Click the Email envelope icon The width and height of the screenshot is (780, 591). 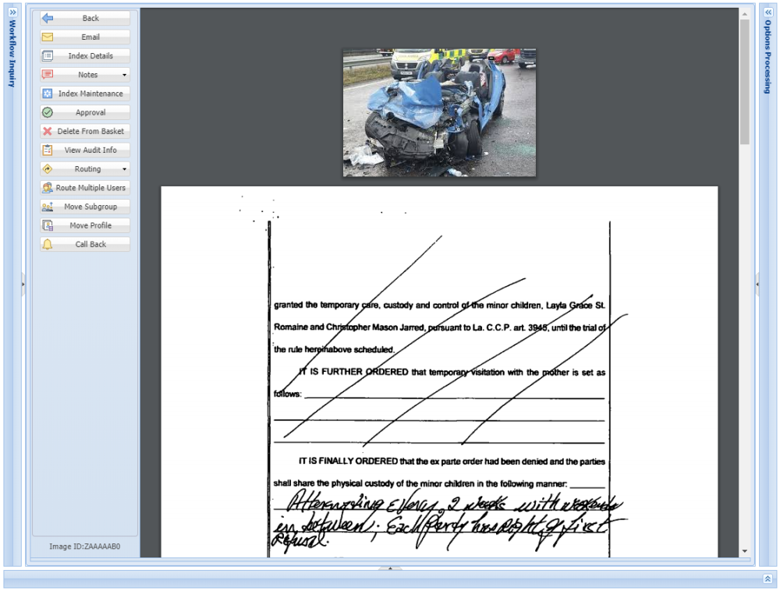[48, 37]
